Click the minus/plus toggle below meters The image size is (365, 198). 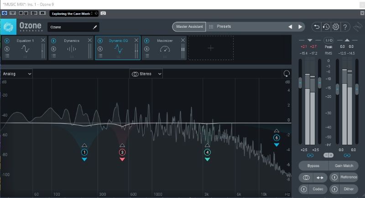point(328,155)
